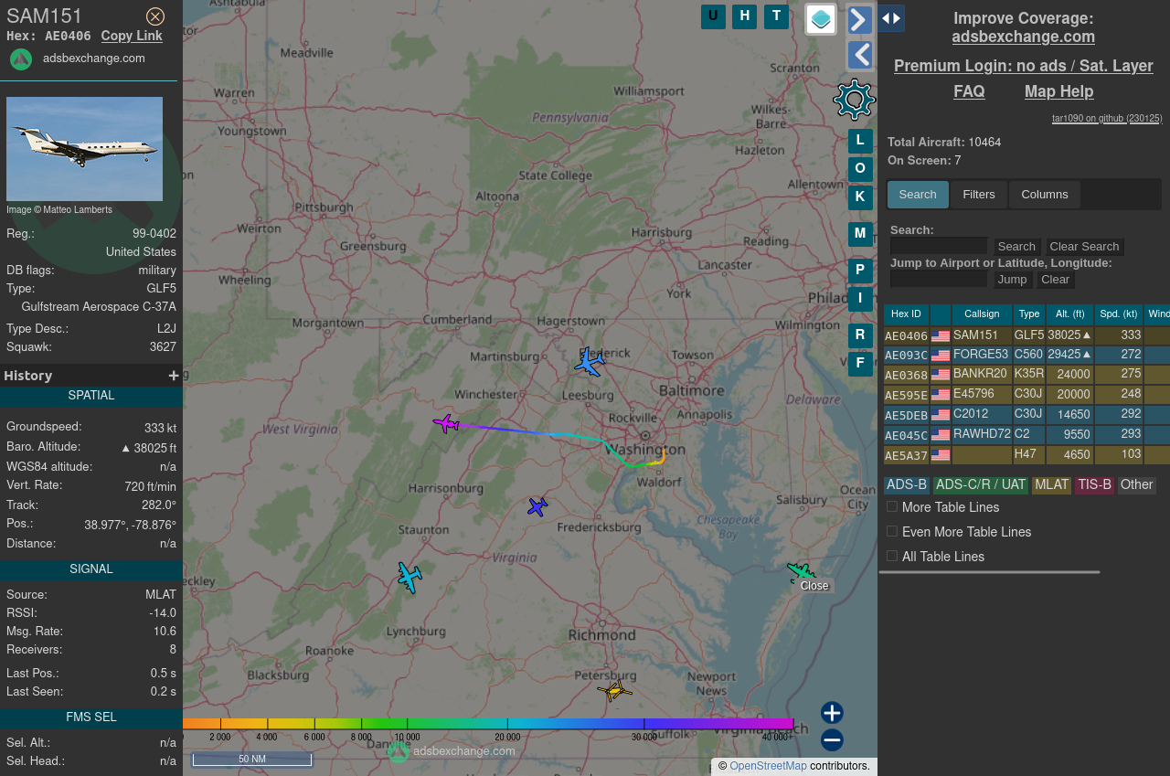
Task: Open tar1090 on github link
Action: pyautogui.click(x=1107, y=118)
